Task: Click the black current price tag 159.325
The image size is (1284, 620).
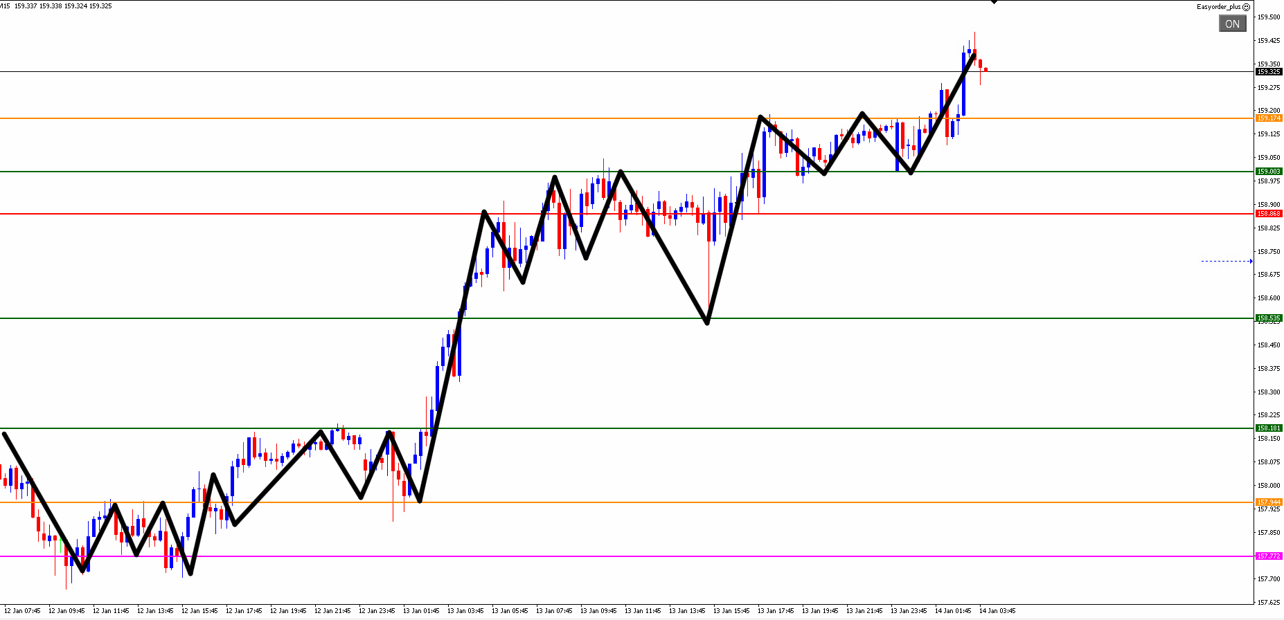Action: click(1269, 71)
